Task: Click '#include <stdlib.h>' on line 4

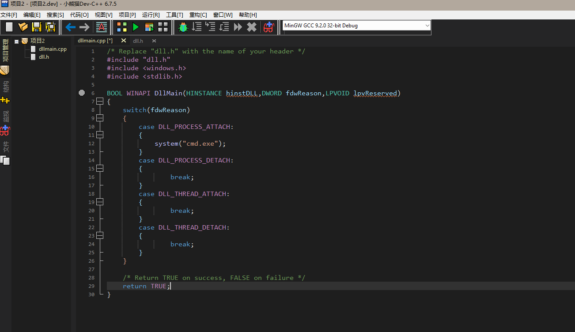Action: pos(144,76)
